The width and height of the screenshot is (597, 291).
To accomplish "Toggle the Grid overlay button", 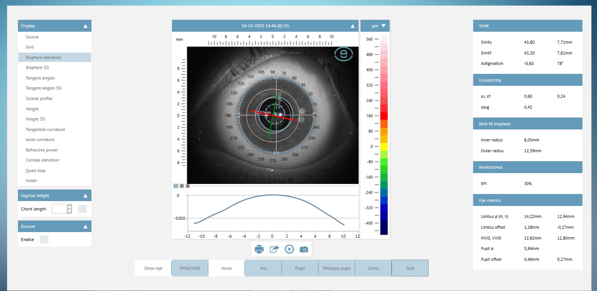I will [410, 268].
